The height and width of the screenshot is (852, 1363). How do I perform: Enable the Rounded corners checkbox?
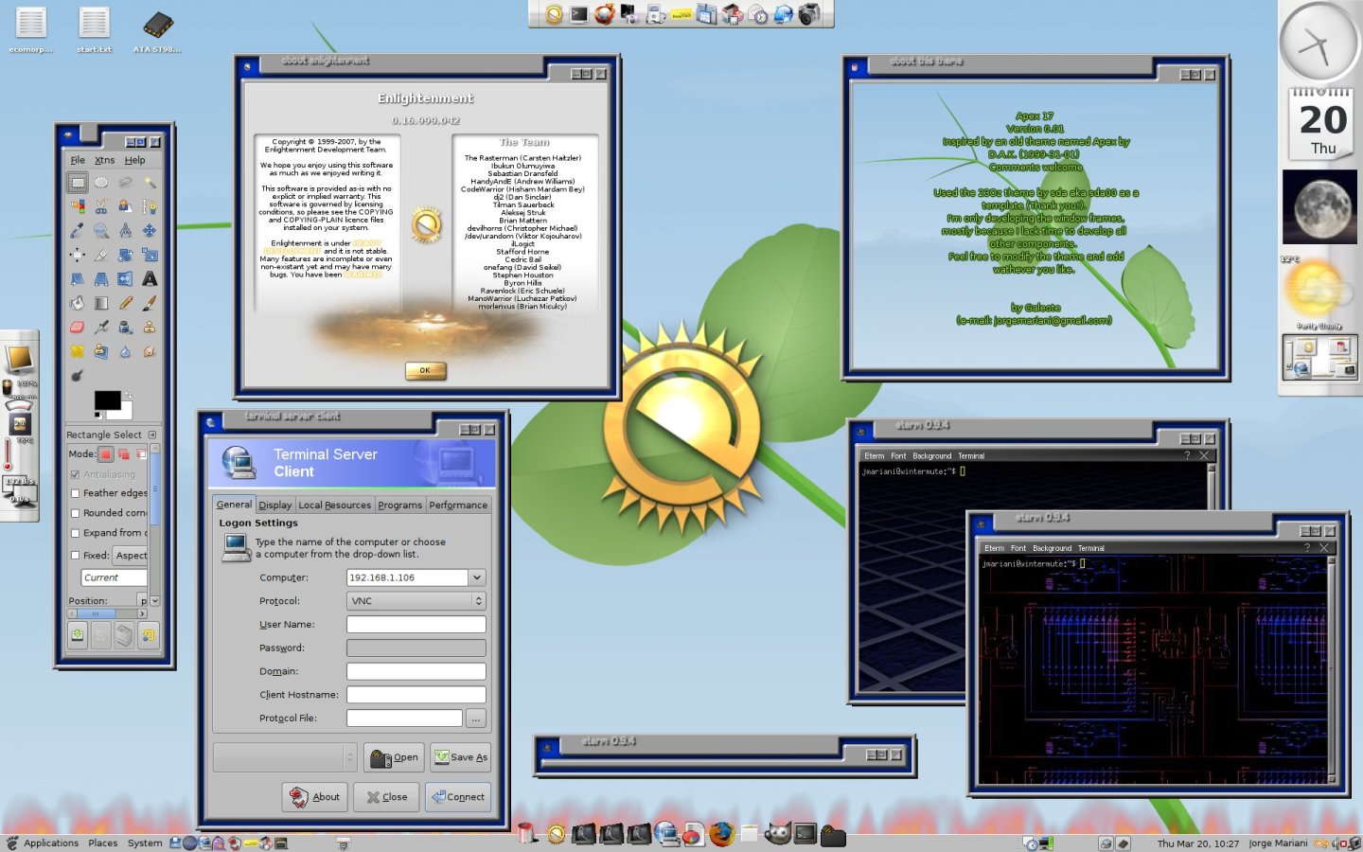click(x=75, y=513)
